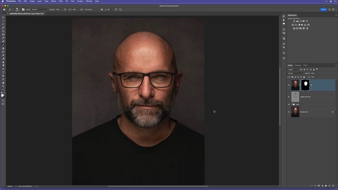
Task: Select the Brush tool in the toolbox
Action: click(x=3, y=45)
